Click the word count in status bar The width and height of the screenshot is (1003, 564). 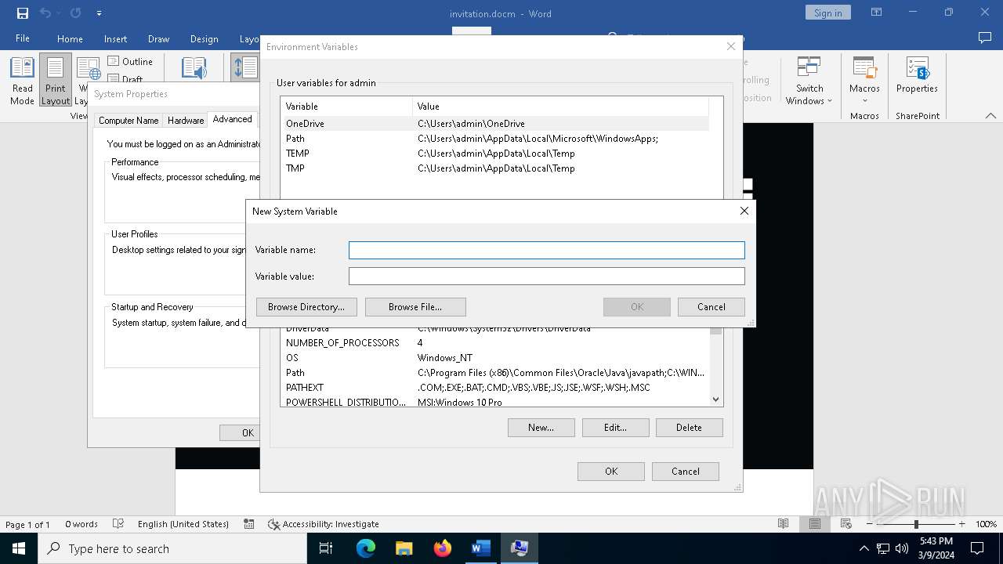[x=81, y=524]
